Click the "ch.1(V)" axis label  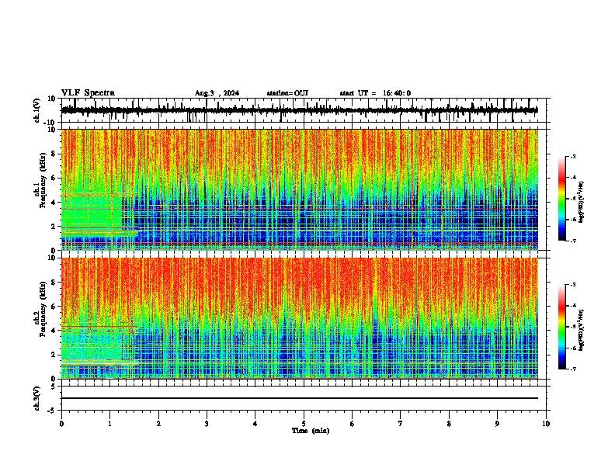pyautogui.click(x=37, y=110)
